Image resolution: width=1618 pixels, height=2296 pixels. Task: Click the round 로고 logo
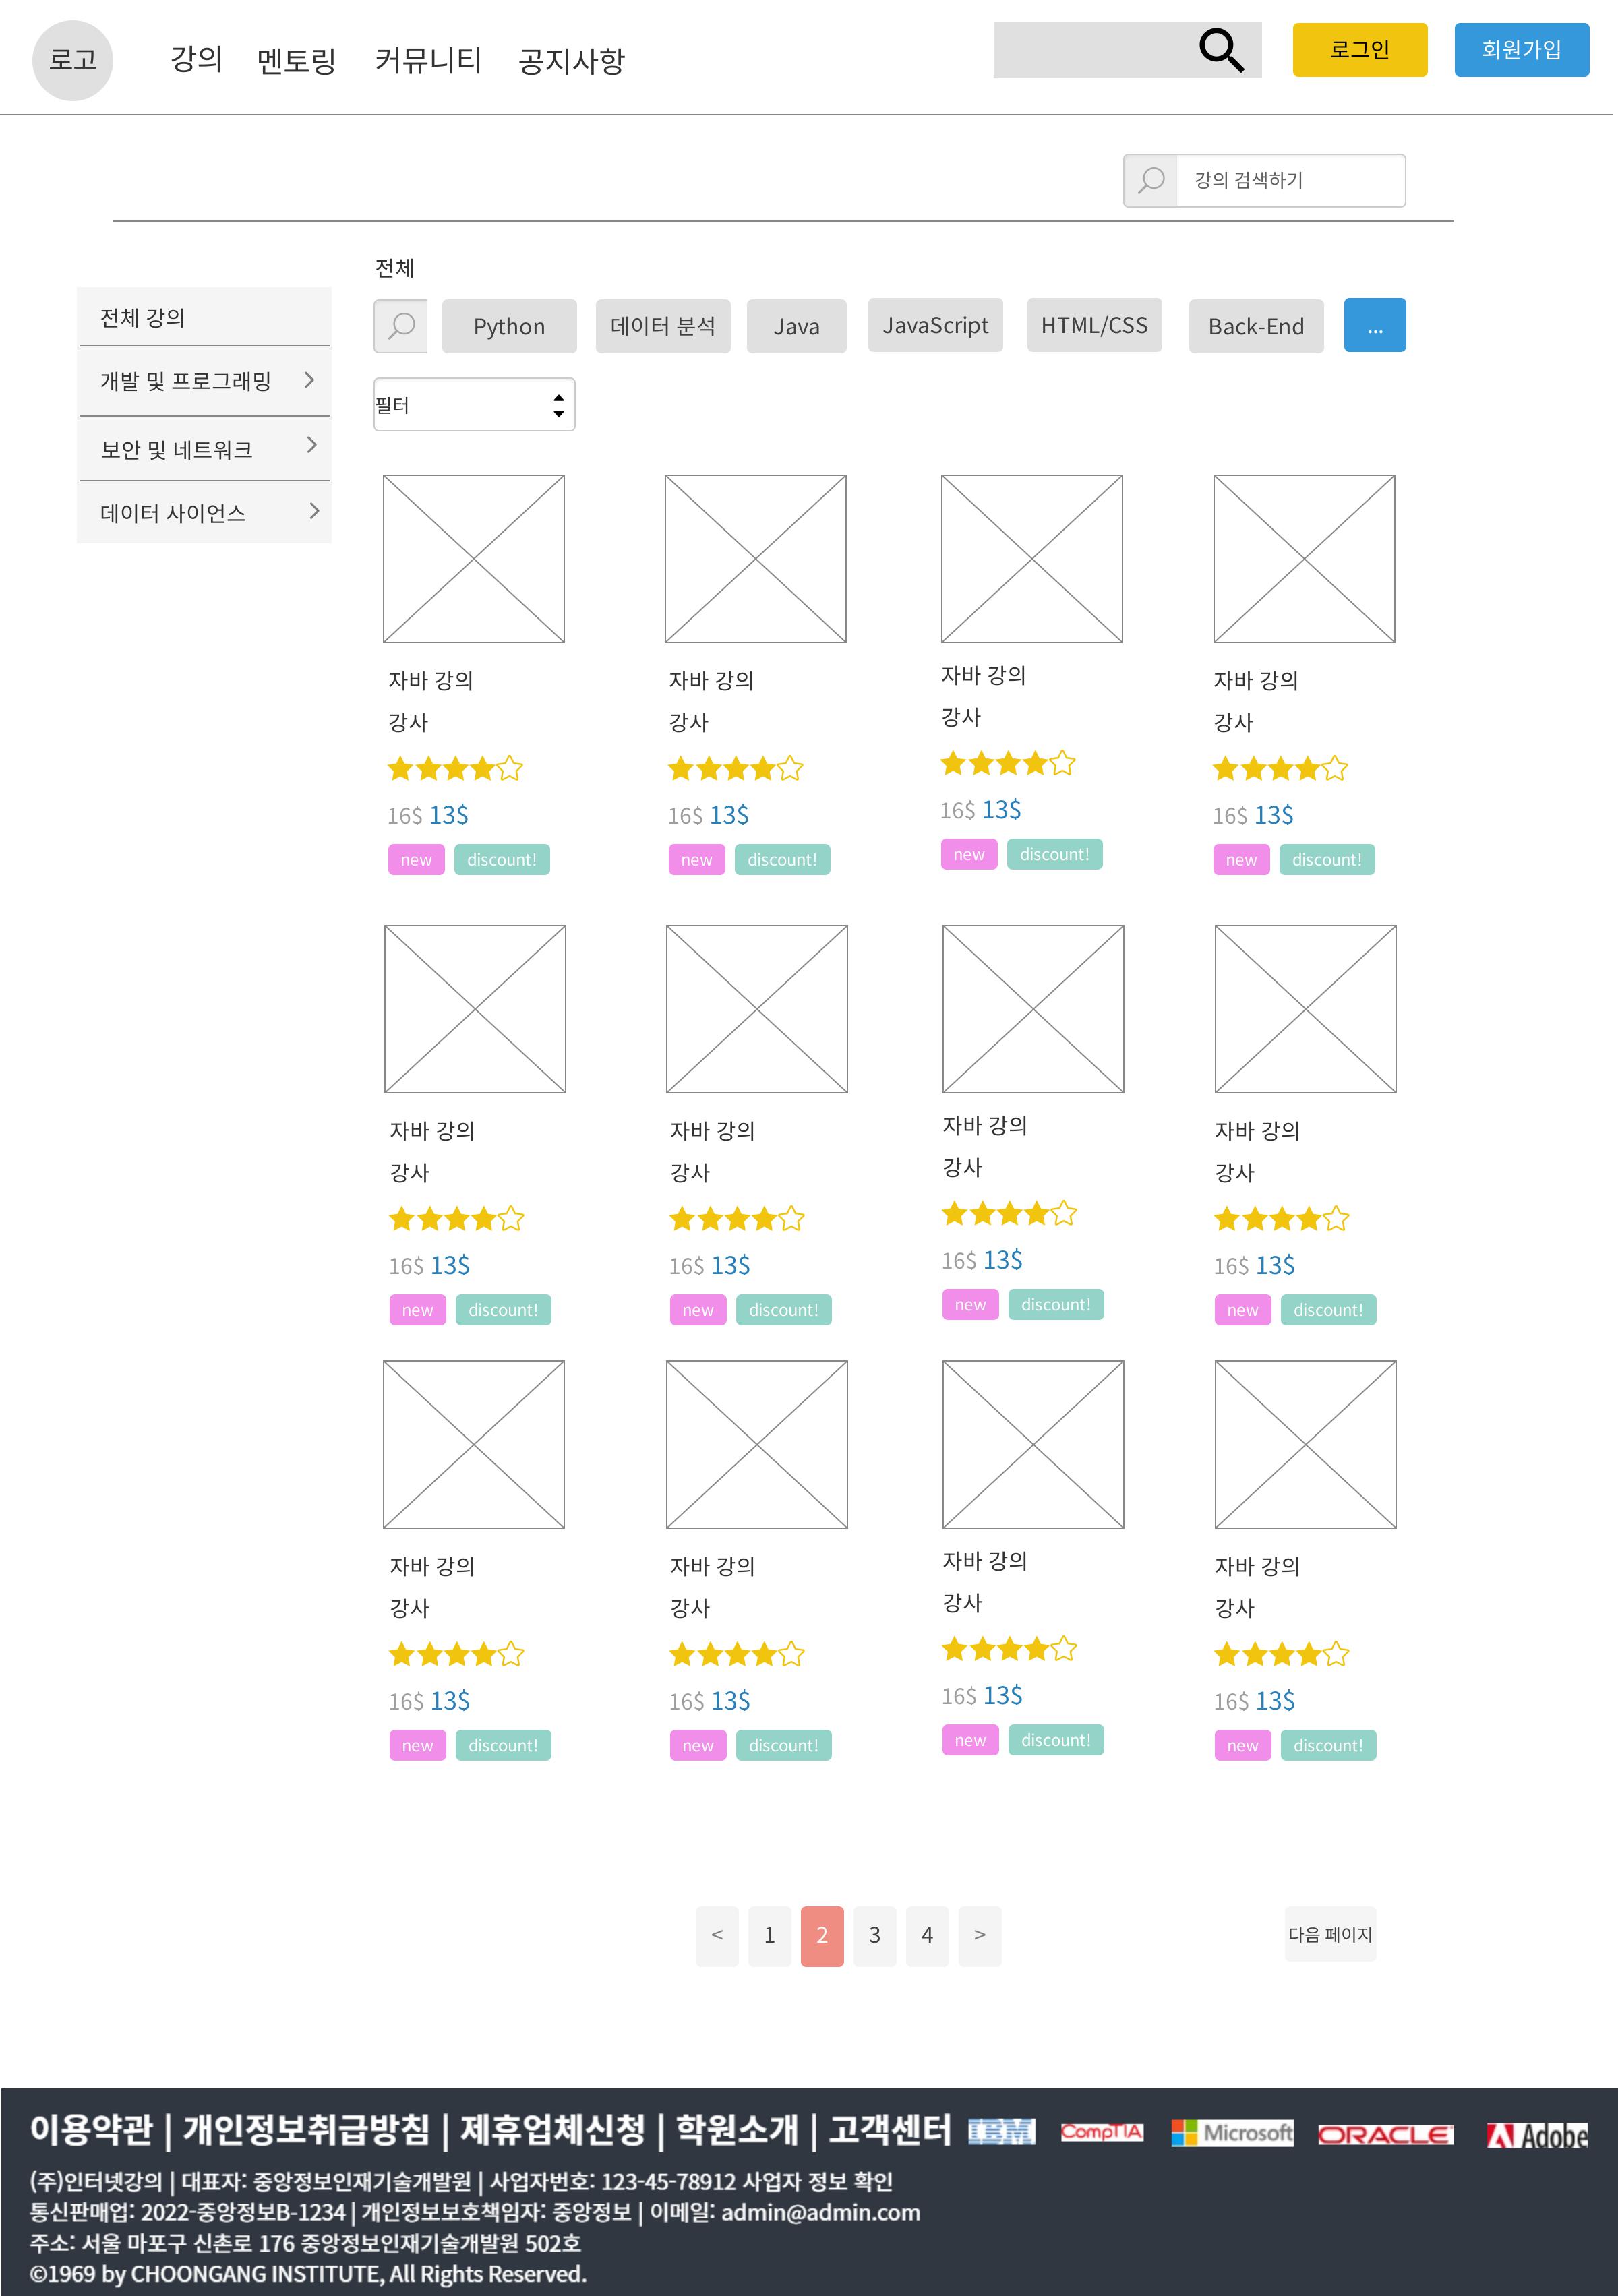coord(73,60)
